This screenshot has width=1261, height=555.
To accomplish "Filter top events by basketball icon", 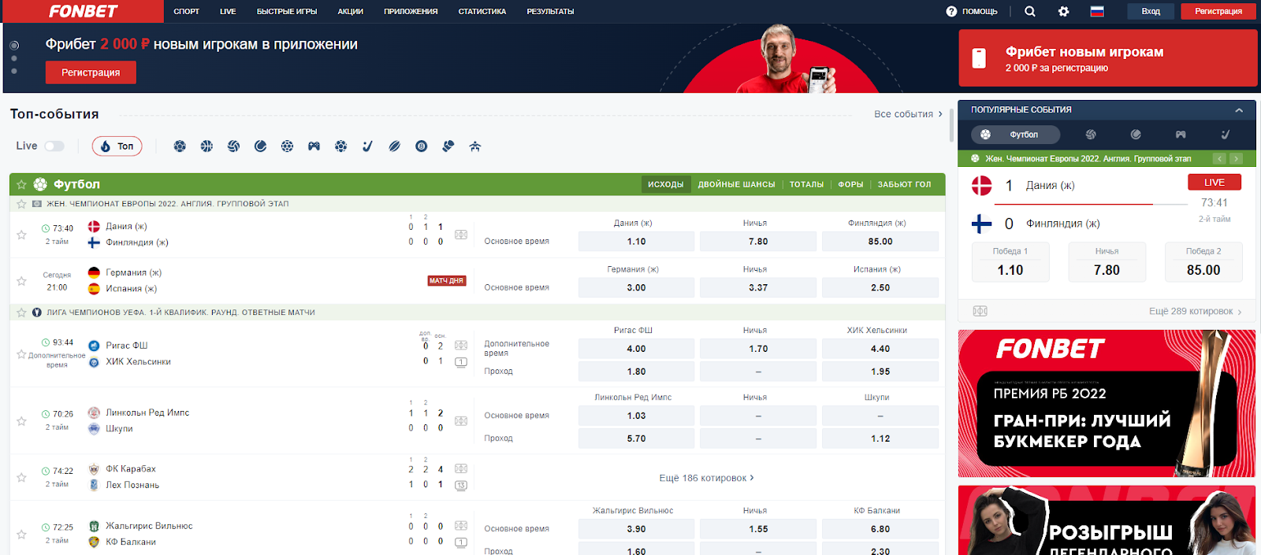I will pyautogui.click(x=206, y=146).
